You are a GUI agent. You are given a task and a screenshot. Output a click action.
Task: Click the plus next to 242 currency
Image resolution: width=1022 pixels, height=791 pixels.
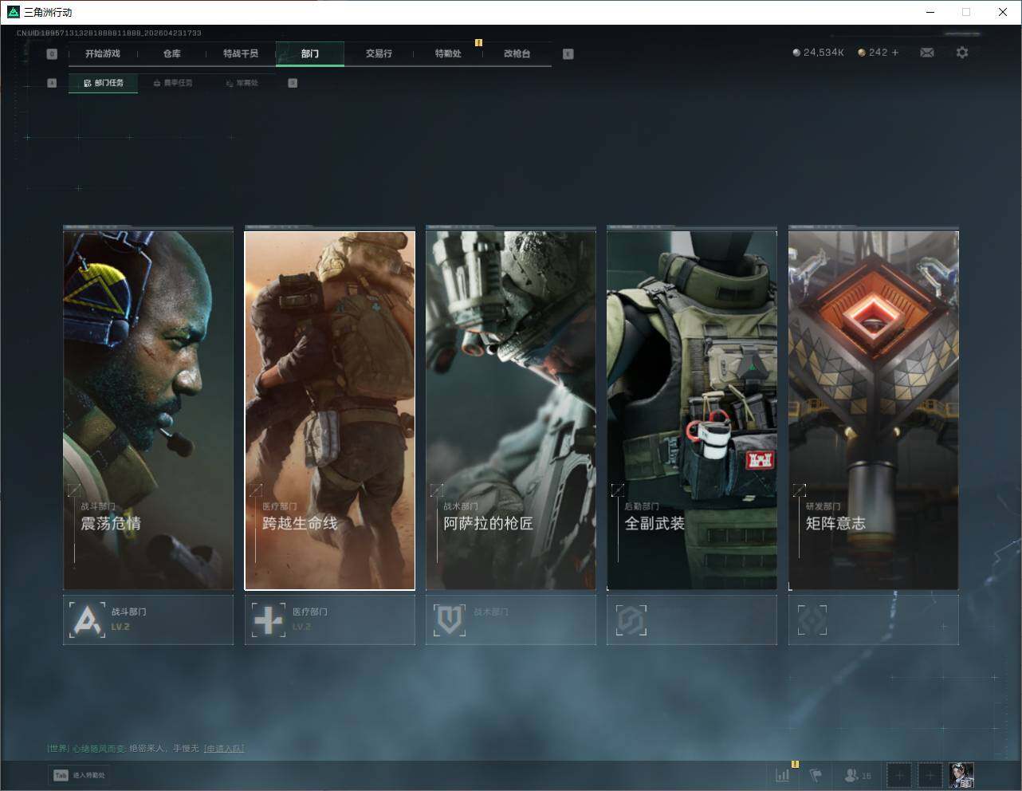click(x=895, y=53)
